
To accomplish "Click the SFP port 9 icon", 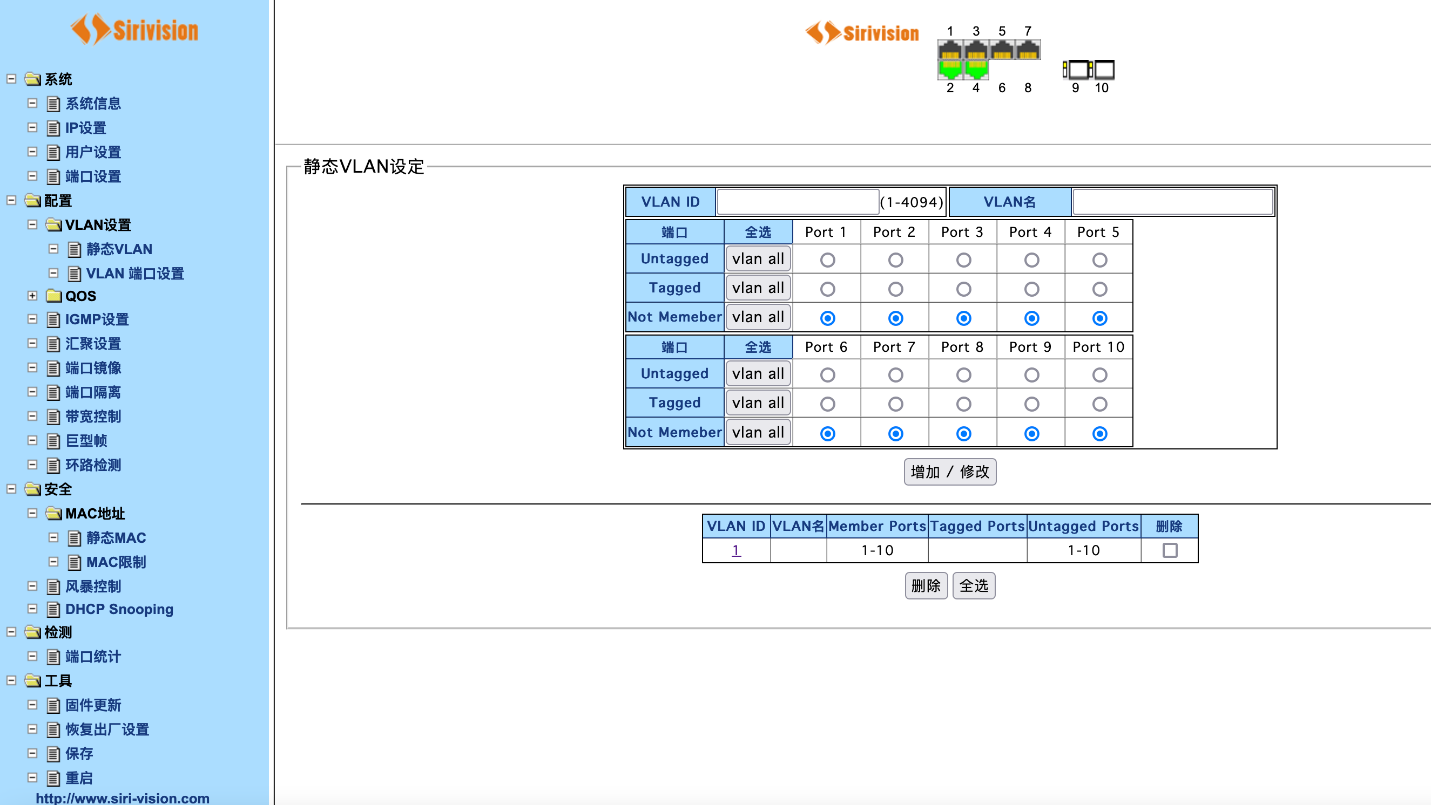I will 1077,70.
